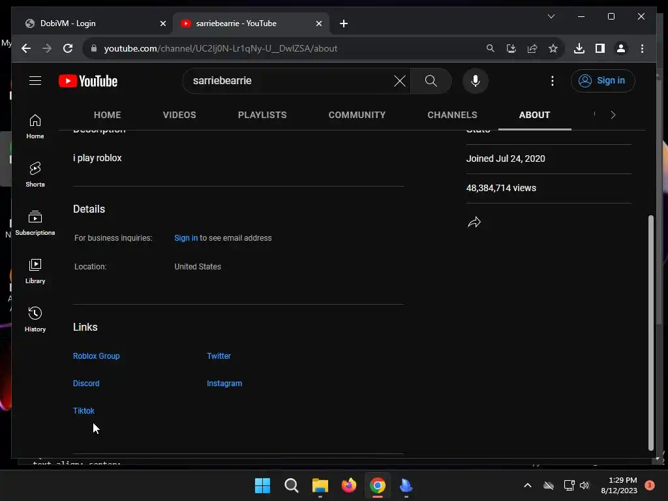
Task: Open Chrome profile icon
Action: [x=621, y=48]
